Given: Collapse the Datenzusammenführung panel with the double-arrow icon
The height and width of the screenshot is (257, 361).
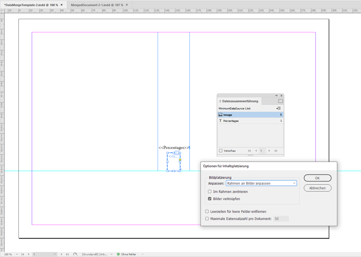Looking at the screenshot, I should [276, 95].
